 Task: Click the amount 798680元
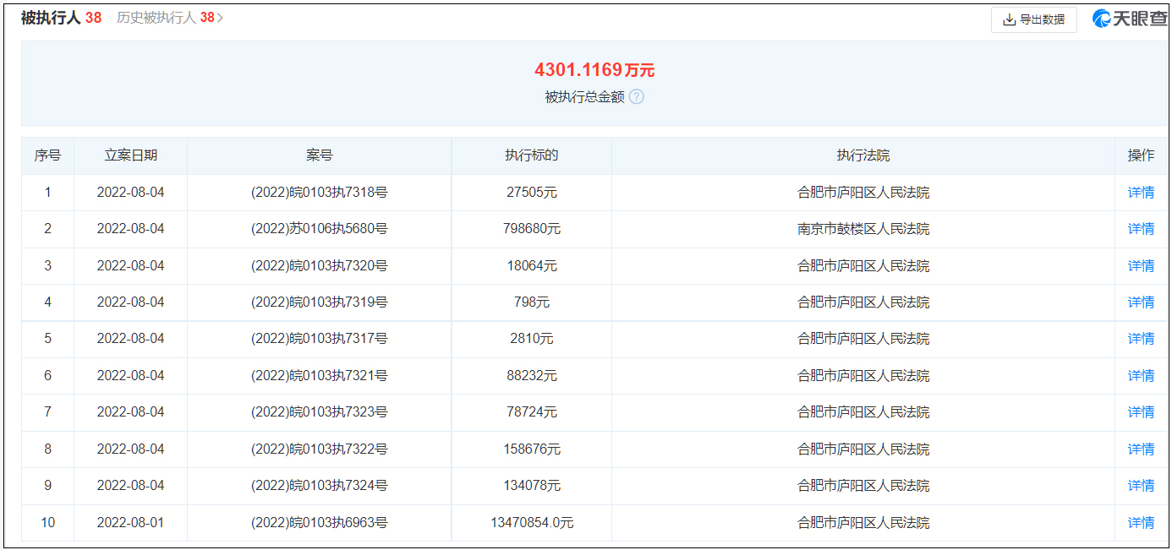coord(532,229)
